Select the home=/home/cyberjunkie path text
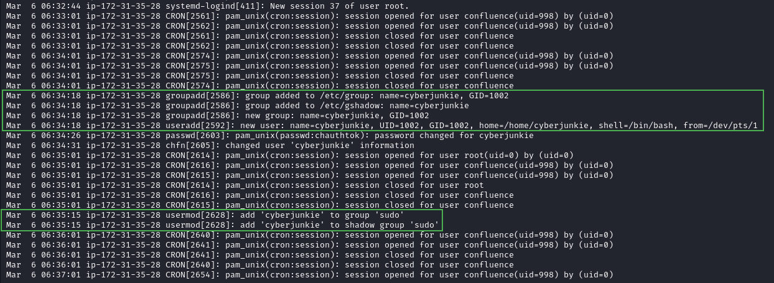Viewport: 774px width, 283px height. 534,125
